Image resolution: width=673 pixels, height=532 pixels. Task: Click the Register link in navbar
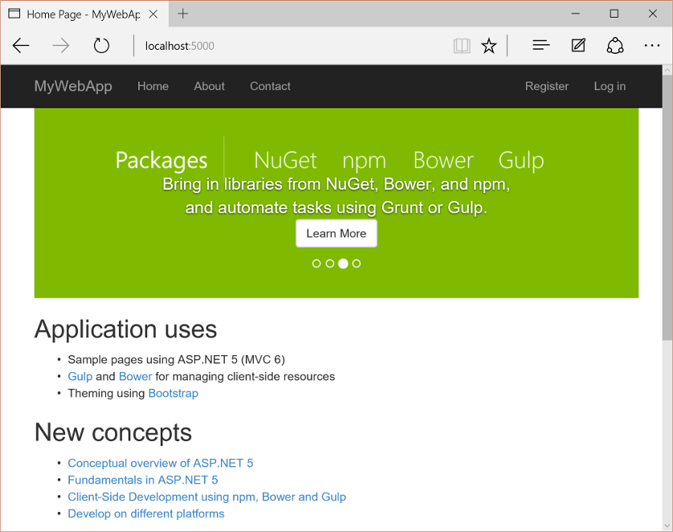tap(546, 86)
